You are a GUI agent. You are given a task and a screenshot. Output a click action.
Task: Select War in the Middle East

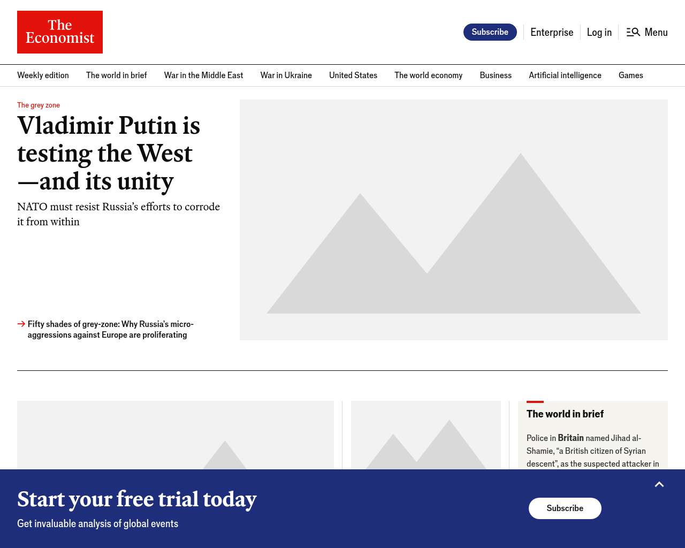[203, 75]
